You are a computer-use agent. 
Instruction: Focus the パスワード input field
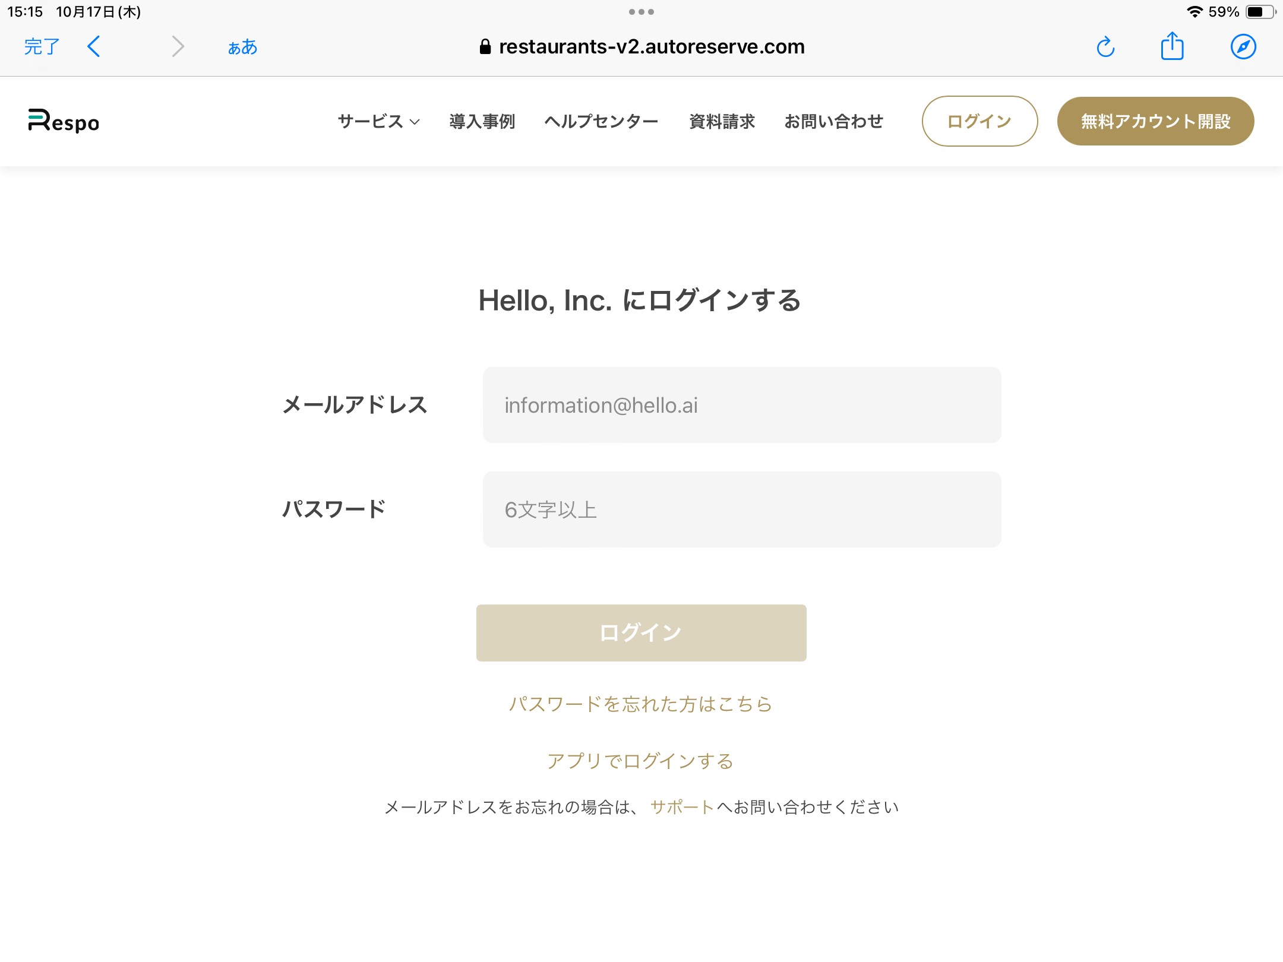pyautogui.click(x=742, y=510)
